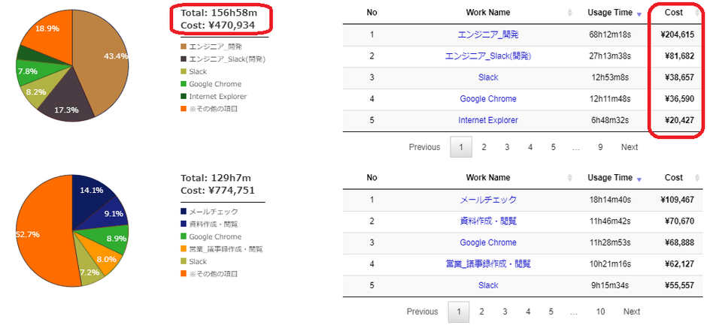Open the 営業_議事録作成・閲覧 work link
The height and width of the screenshot is (325, 707).
click(487, 264)
